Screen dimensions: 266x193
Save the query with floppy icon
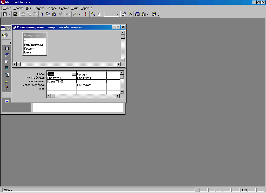click(15, 15)
